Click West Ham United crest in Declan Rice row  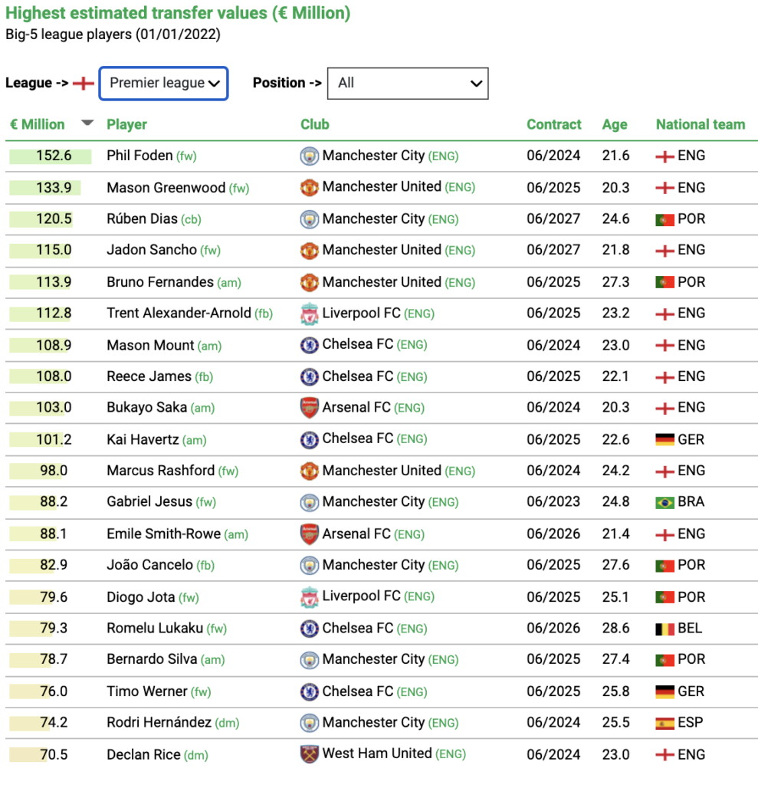pos(310,754)
